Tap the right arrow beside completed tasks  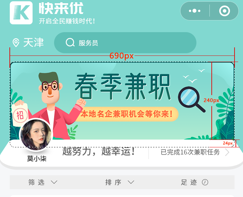227,153
